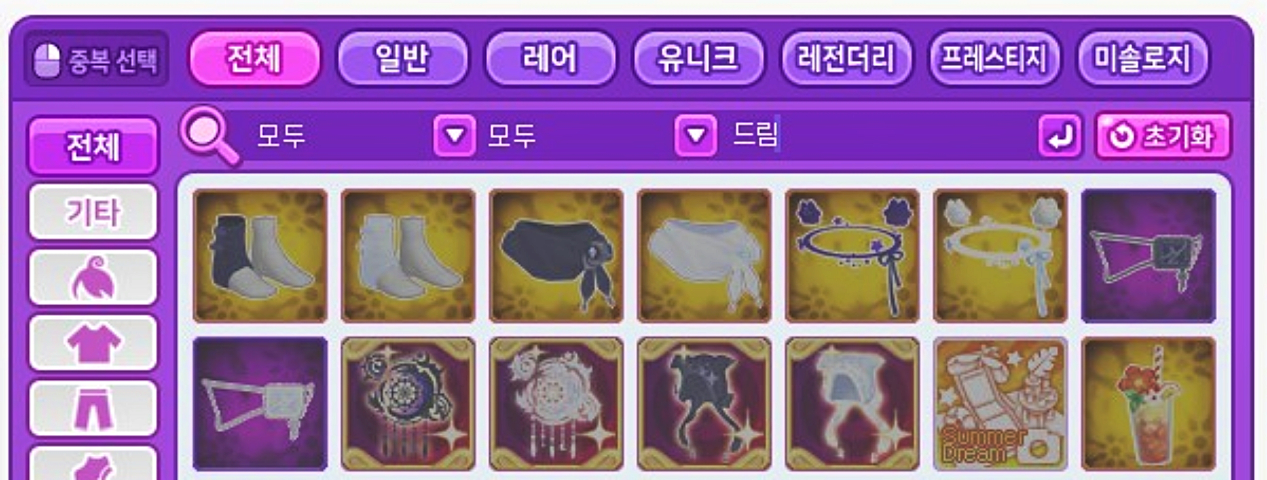The image size is (1267, 480).
Task: Toggle the 유니크 rarity filter
Action: (698, 58)
